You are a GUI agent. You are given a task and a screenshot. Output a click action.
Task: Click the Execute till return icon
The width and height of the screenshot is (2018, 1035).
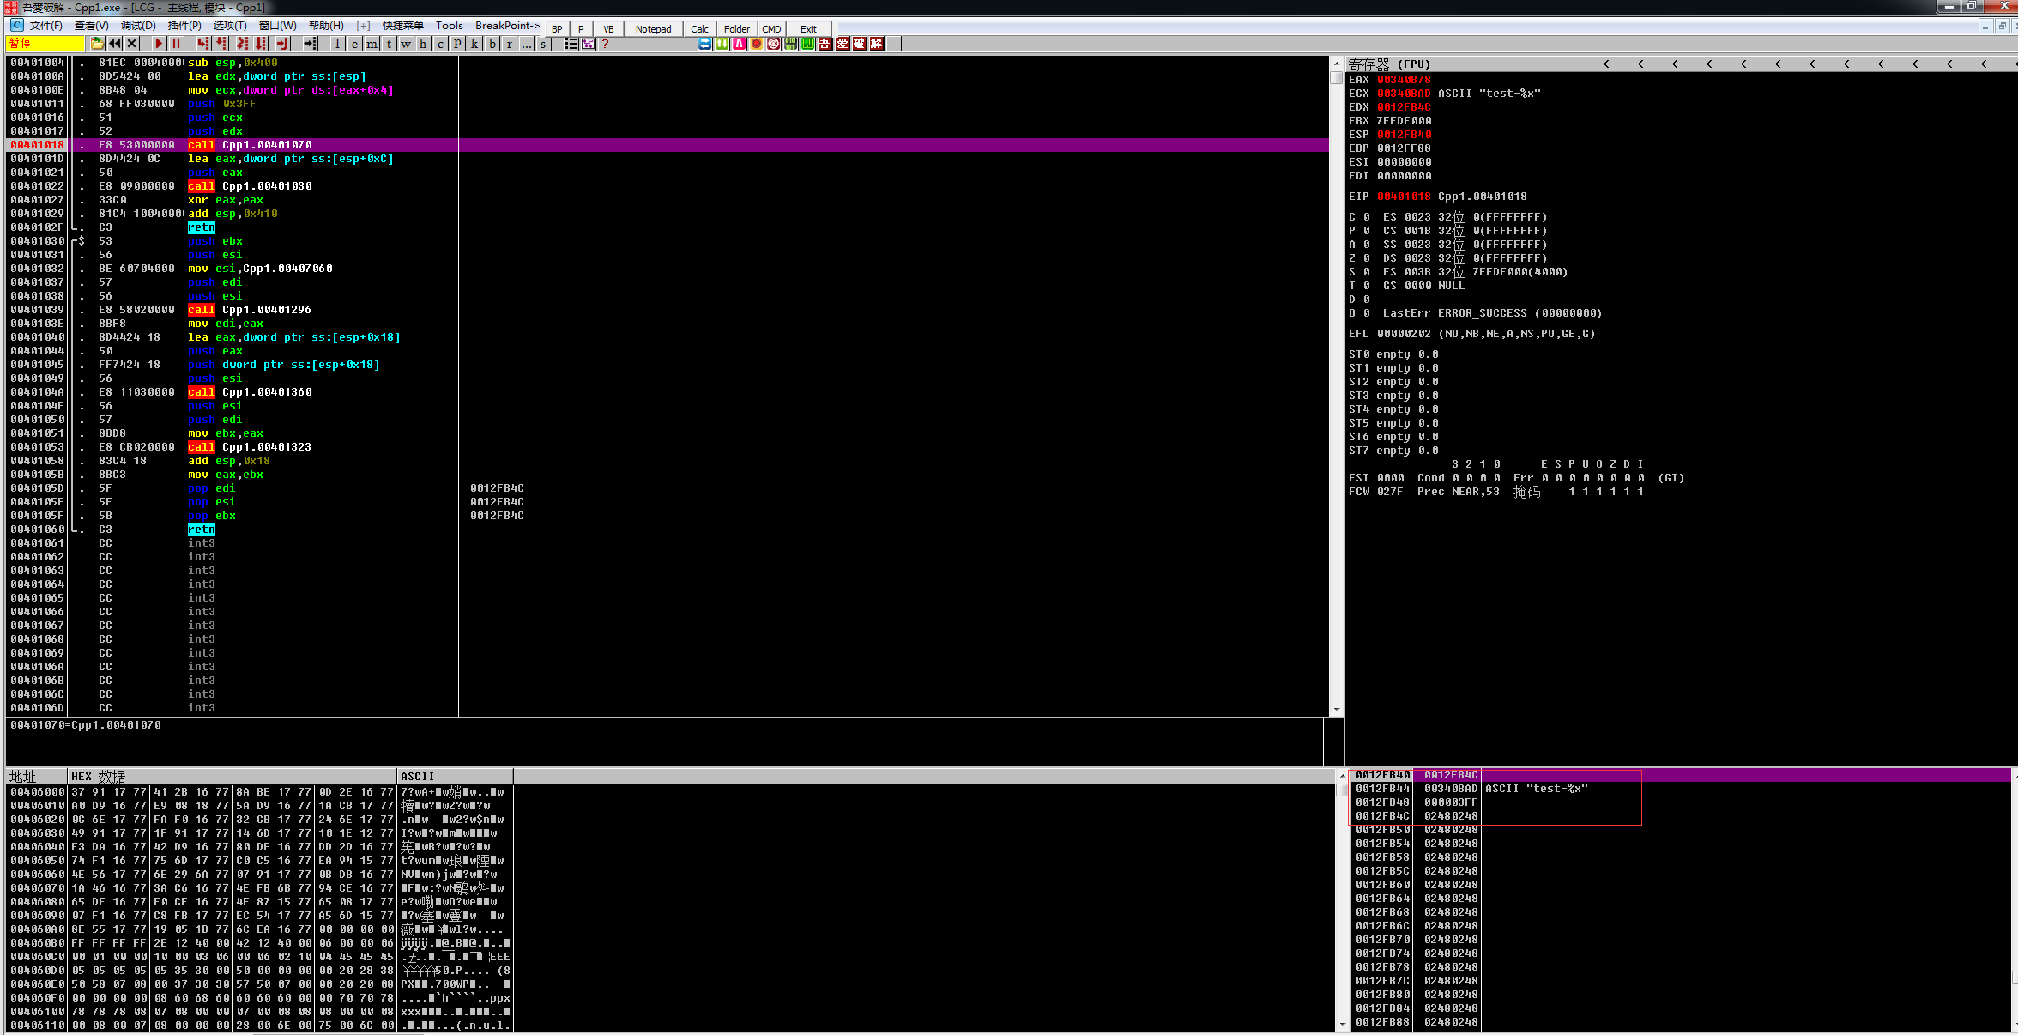coord(282,44)
